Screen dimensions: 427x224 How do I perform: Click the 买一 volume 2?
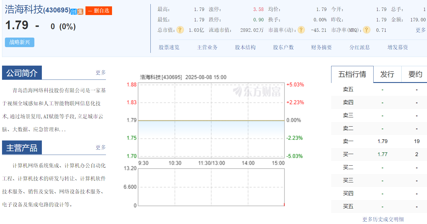tap(417, 154)
